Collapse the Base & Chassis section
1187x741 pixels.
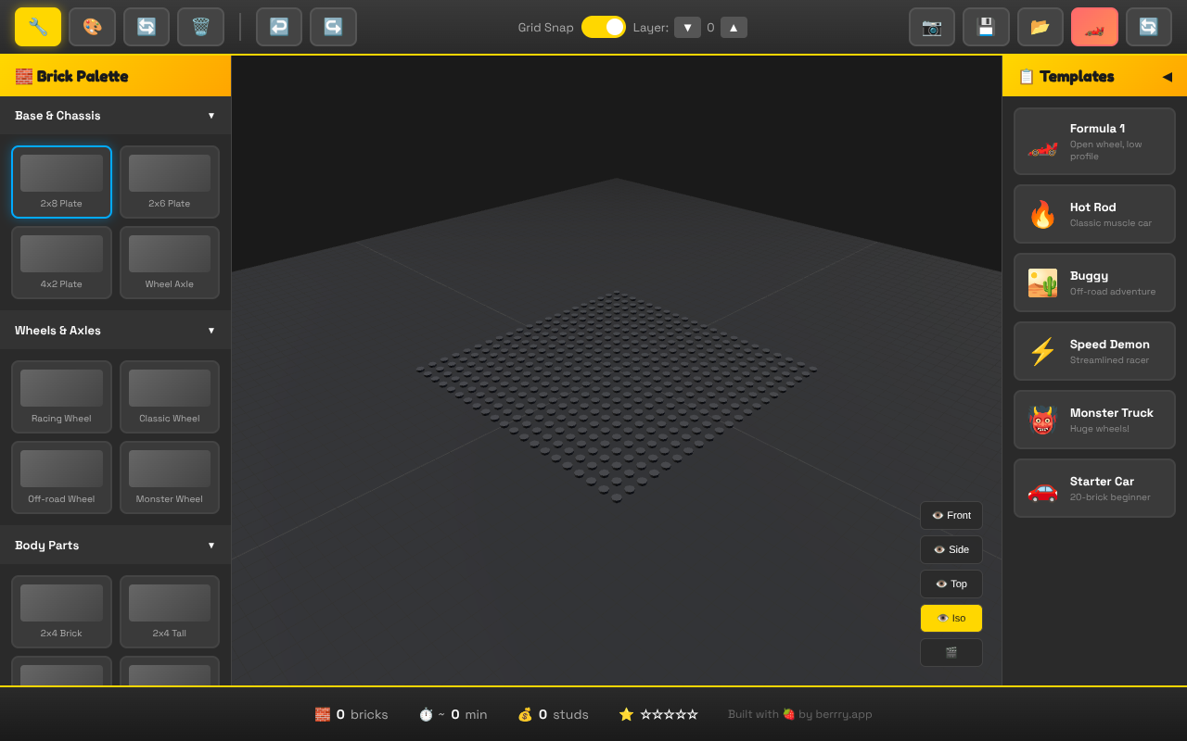(211, 115)
